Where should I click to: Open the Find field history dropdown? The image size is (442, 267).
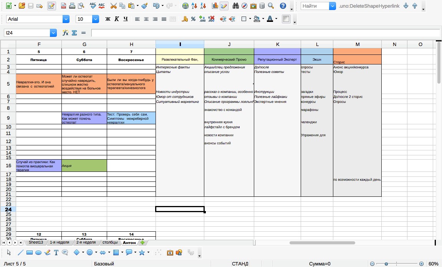click(x=332, y=6)
